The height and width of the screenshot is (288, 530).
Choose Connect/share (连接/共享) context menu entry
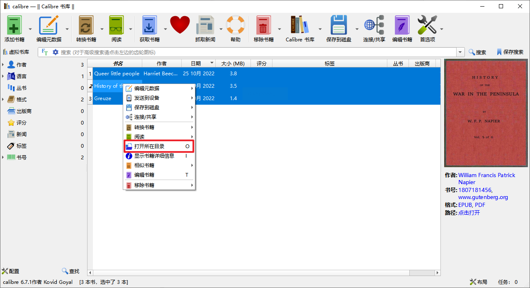pyautogui.click(x=159, y=117)
